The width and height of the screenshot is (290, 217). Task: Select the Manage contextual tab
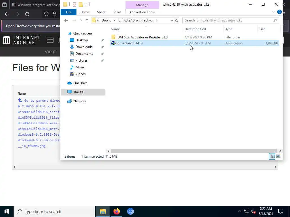click(x=142, y=5)
